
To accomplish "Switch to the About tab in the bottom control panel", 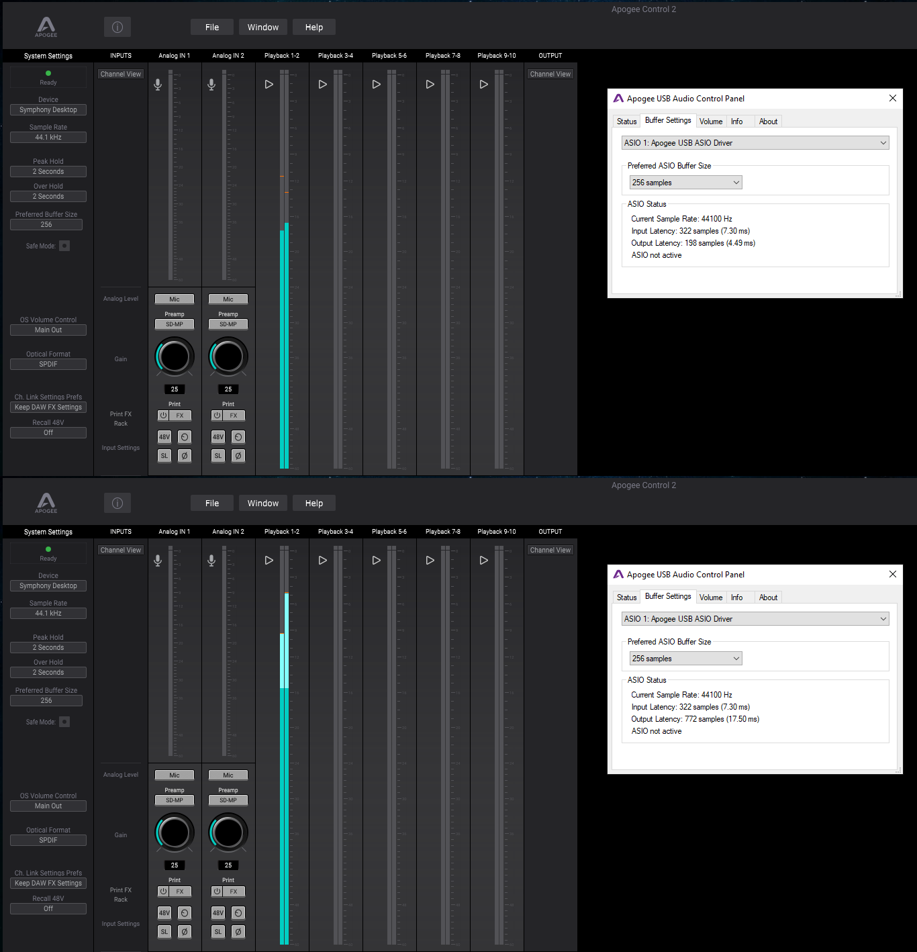I will click(x=769, y=598).
